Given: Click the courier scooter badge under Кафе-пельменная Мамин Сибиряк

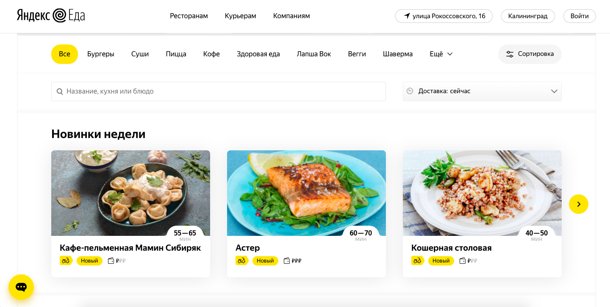Looking at the screenshot, I should tap(66, 260).
